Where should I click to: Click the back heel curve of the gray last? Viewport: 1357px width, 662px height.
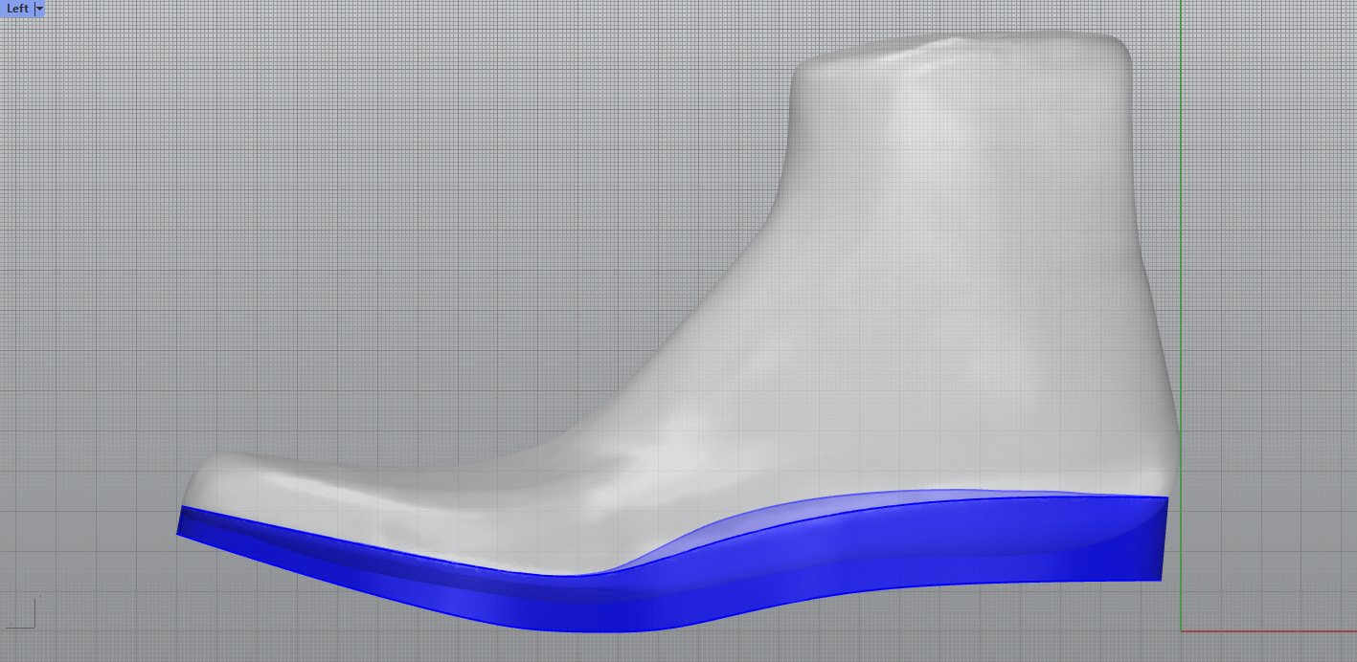click(1166, 402)
